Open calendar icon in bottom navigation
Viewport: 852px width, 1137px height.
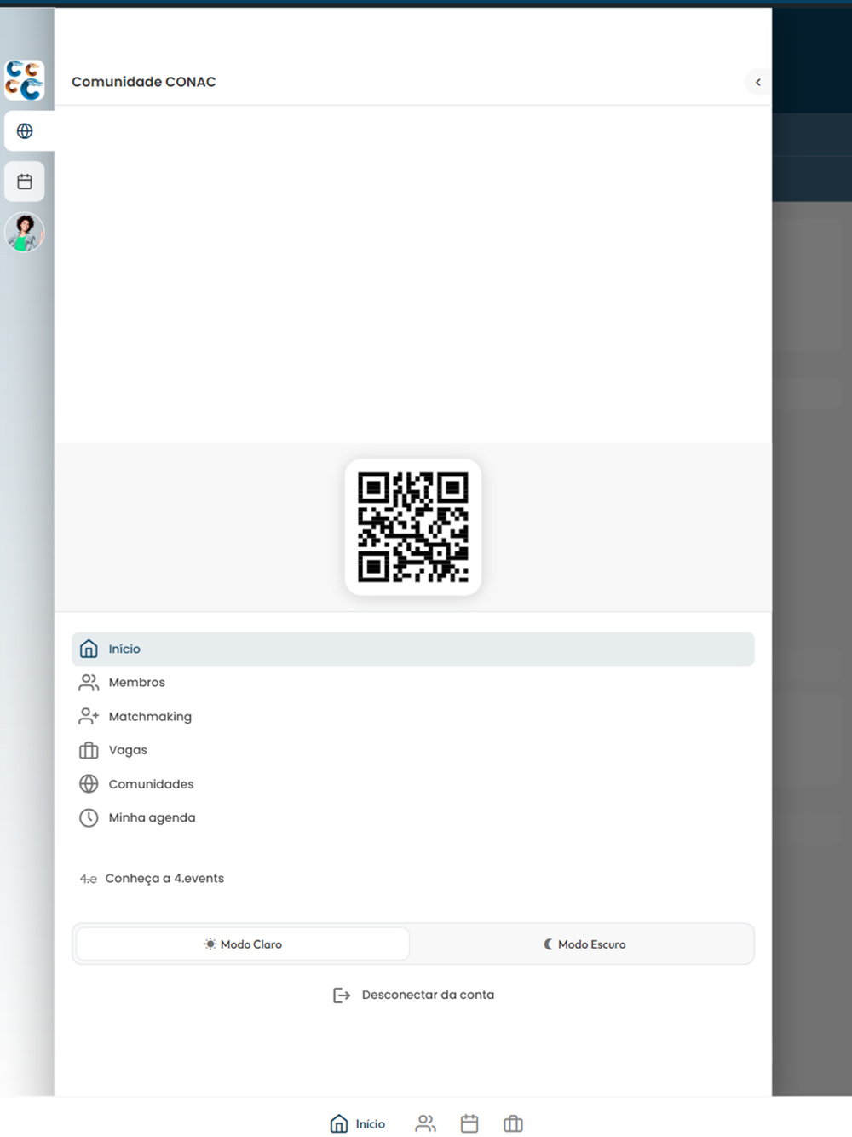point(469,1123)
